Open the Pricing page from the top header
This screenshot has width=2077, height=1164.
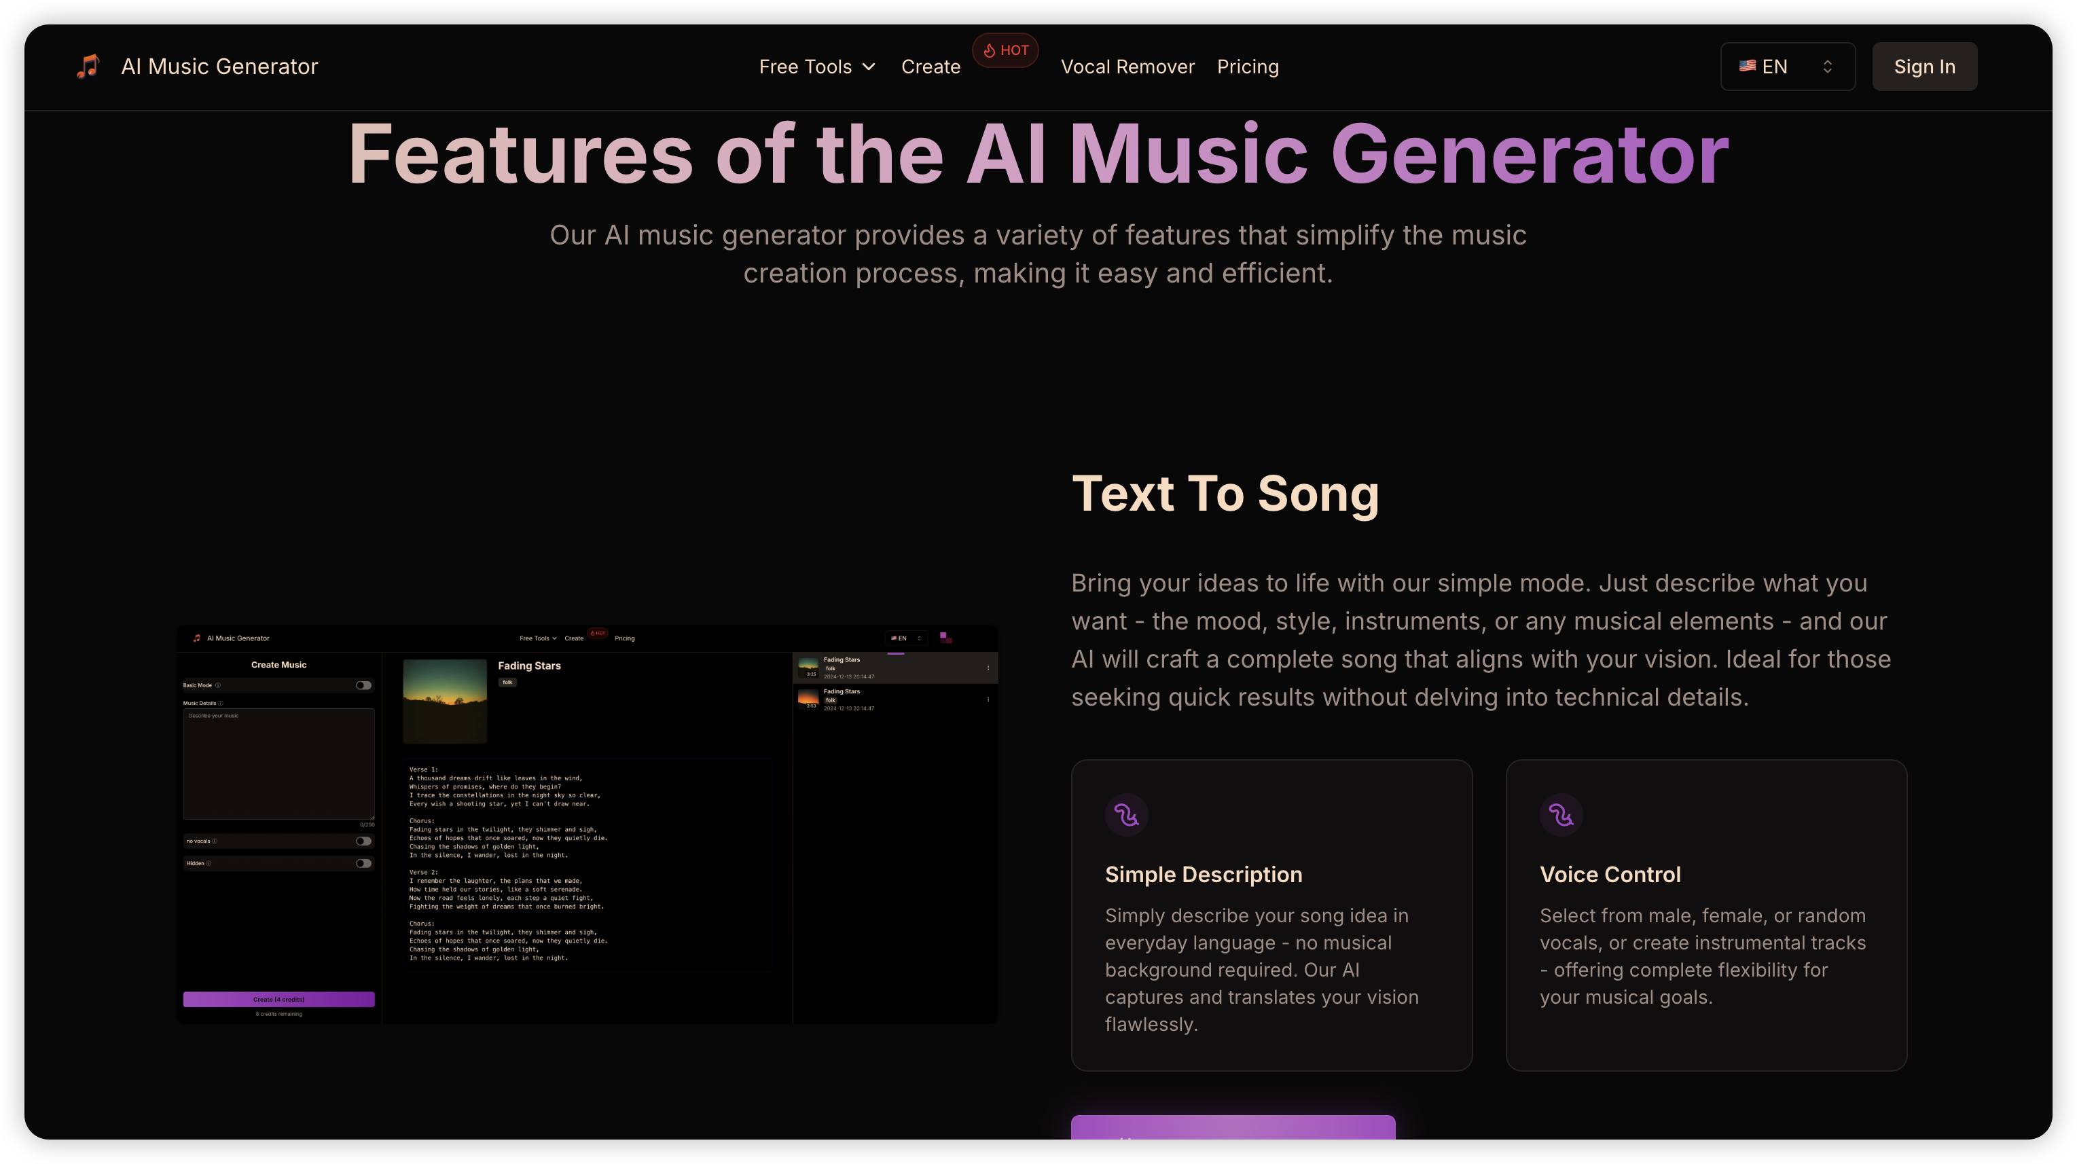pyautogui.click(x=1247, y=67)
